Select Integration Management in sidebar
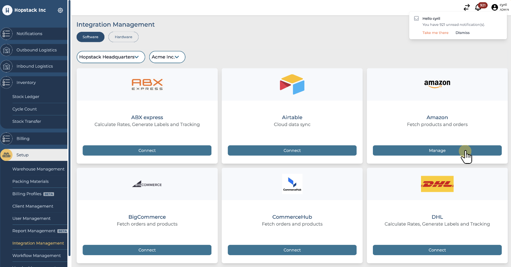511x267 pixels. coord(38,243)
